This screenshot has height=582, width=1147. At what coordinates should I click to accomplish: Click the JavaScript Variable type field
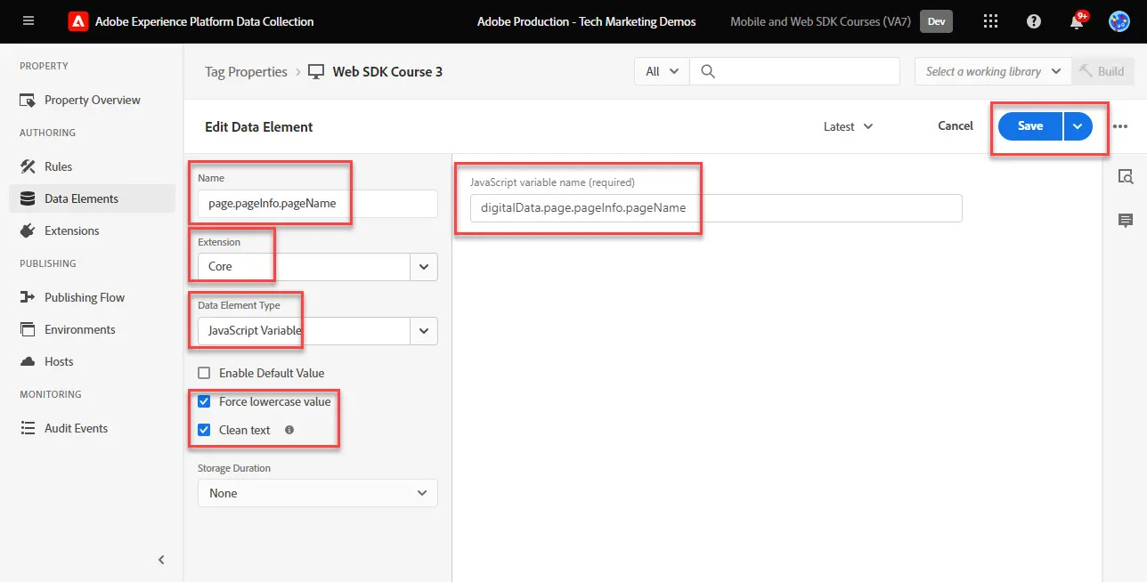click(304, 330)
